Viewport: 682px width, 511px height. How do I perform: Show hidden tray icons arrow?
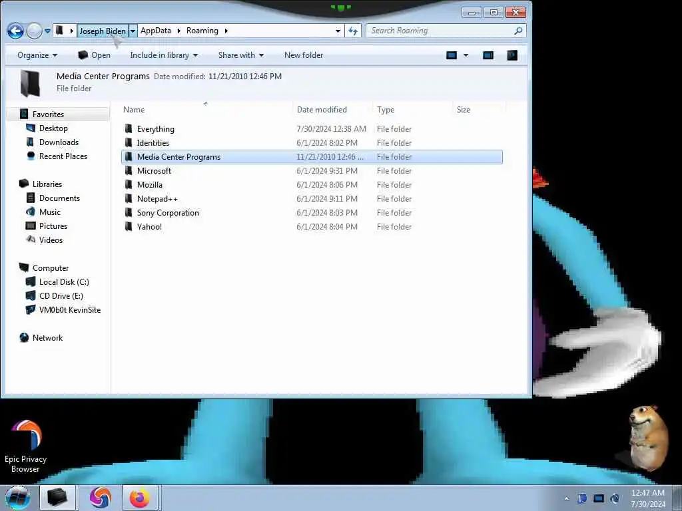[566, 498]
